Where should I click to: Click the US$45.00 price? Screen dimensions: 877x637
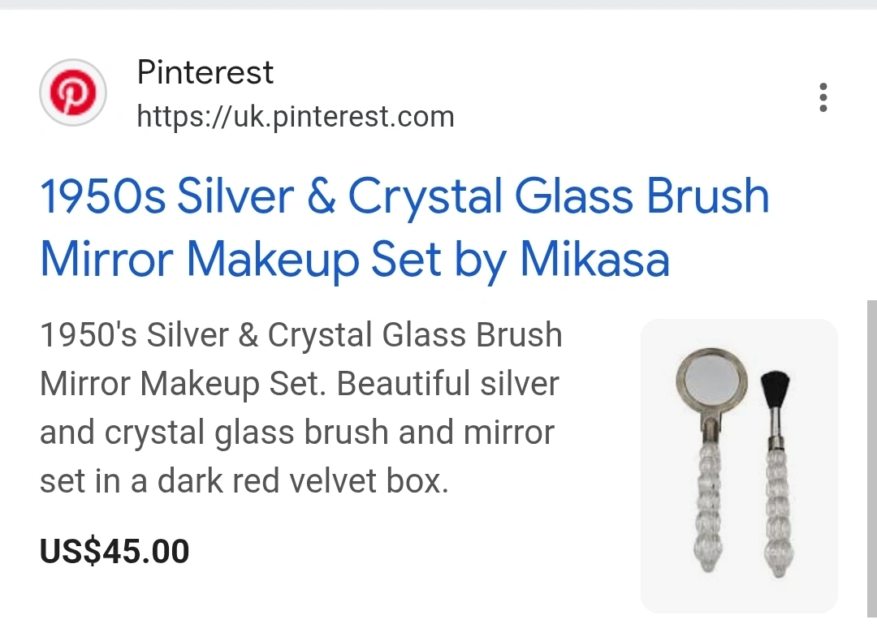114,552
